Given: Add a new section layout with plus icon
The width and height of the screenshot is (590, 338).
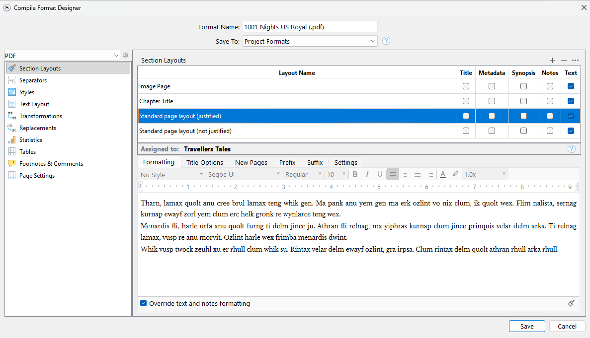Looking at the screenshot, I should click(x=552, y=60).
